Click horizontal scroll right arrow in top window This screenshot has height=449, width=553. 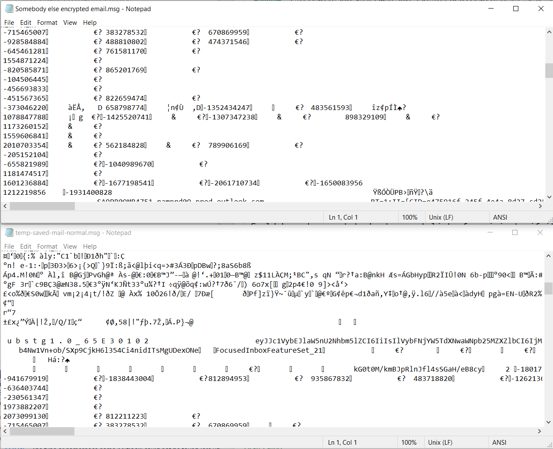tap(541, 206)
